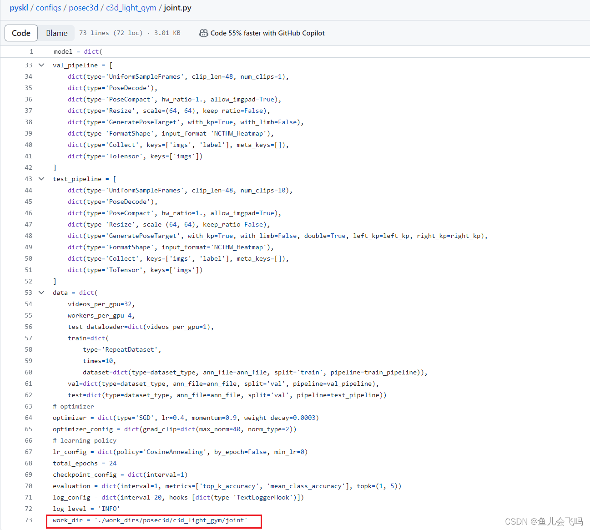Open the pyskl repository link
The image size is (590, 530).
coord(19,8)
